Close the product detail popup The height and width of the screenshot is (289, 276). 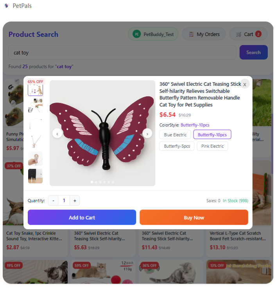(244, 84)
